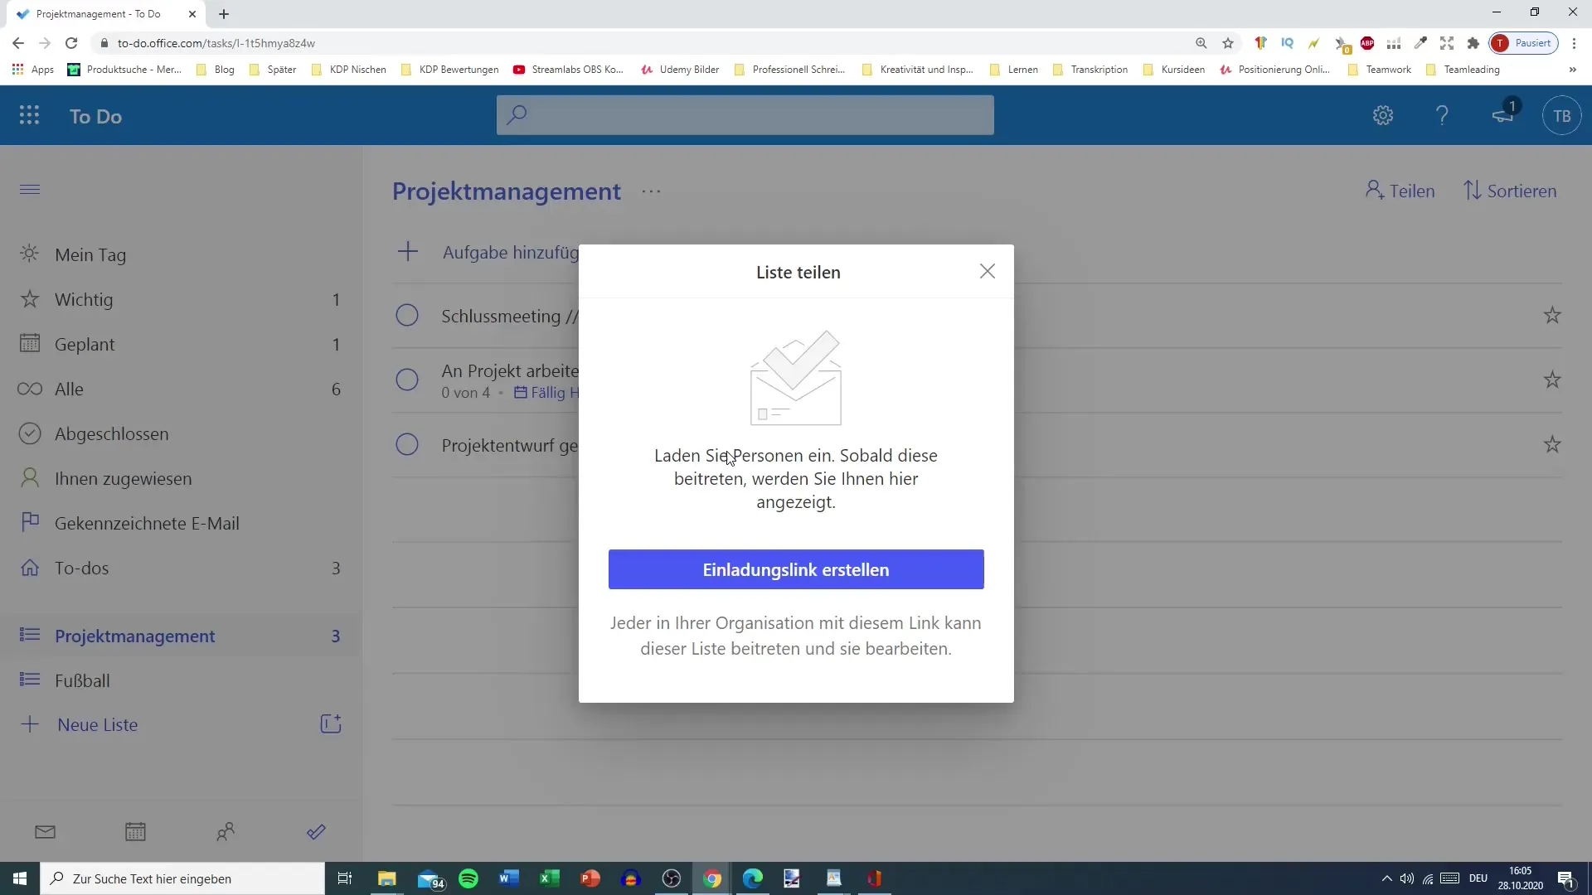The width and height of the screenshot is (1592, 895).
Task: Select the Projektmanagement list in sidebar
Action: [x=181, y=636]
